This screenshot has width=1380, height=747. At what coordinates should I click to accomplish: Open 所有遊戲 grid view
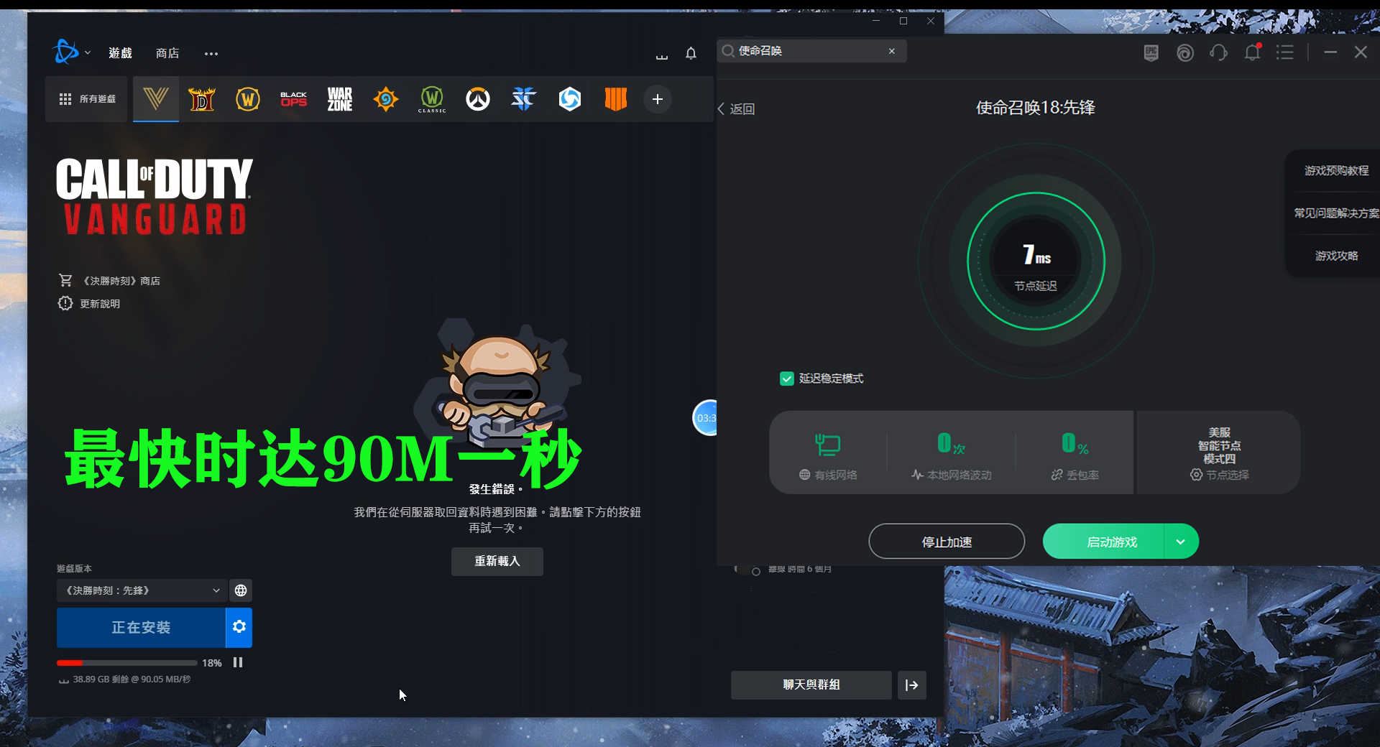(x=87, y=99)
